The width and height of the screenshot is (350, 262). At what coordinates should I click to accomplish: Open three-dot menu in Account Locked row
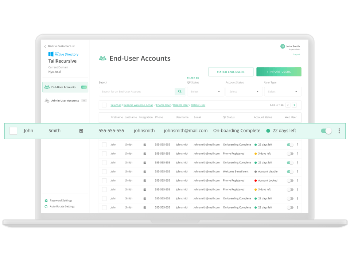click(x=297, y=181)
